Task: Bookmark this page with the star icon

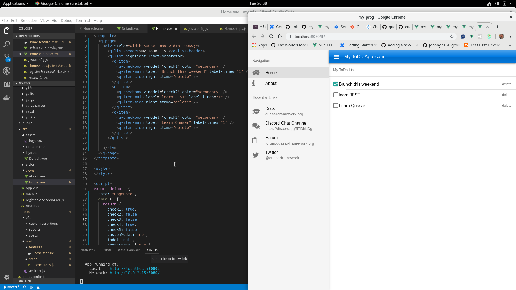Action: tap(452, 37)
